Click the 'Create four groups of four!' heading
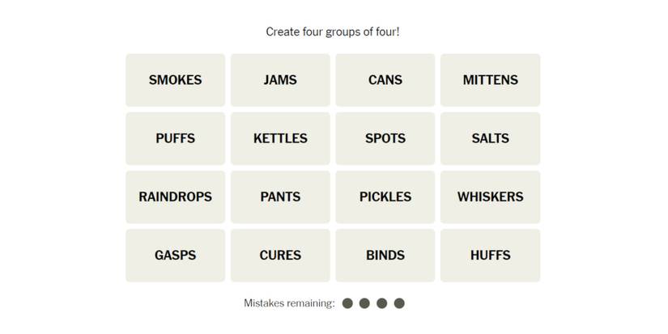This screenshot has width=668, height=334. tap(333, 32)
